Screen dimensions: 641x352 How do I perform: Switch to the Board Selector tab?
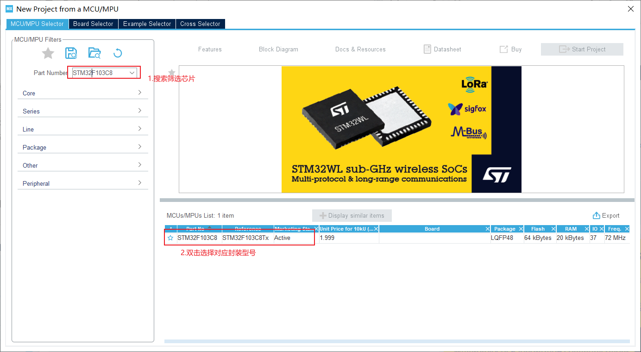click(x=93, y=24)
